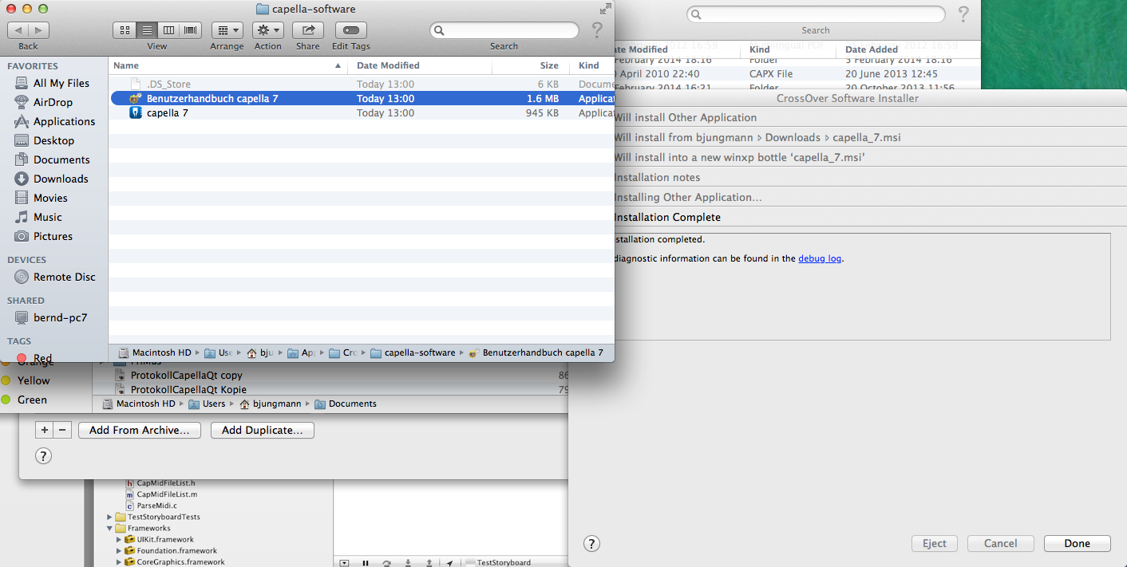Open the Arrange dropdown in Finder toolbar
This screenshot has width=1127, height=567.
pyautogui.click(x=227, y=30)
